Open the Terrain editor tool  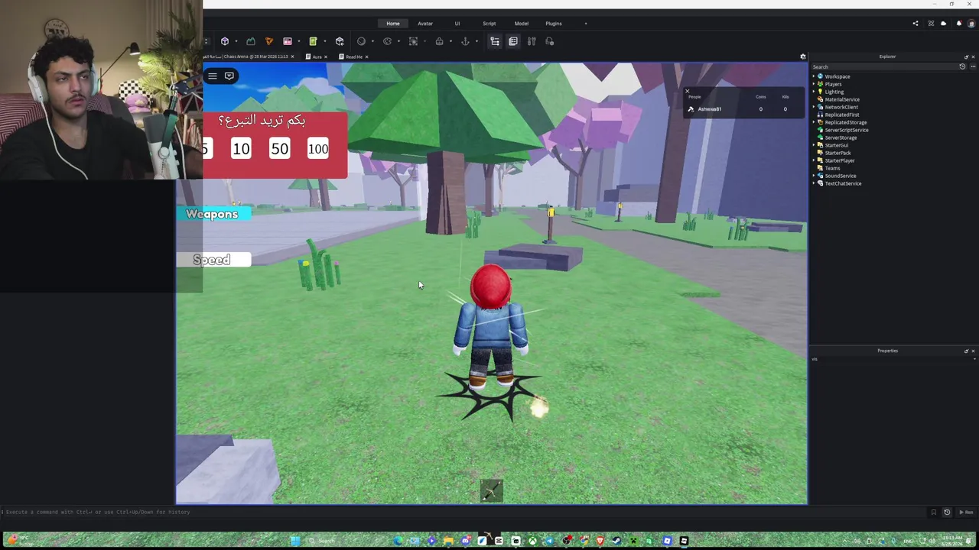(x=250, y=41)
